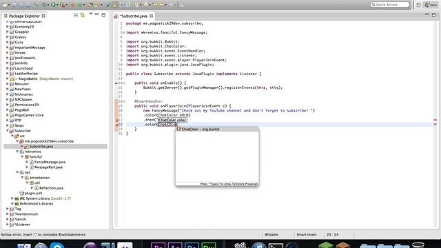Click the fold toggle on import line 3
This screenshot has width=441, height=248.
pos(124,32)
